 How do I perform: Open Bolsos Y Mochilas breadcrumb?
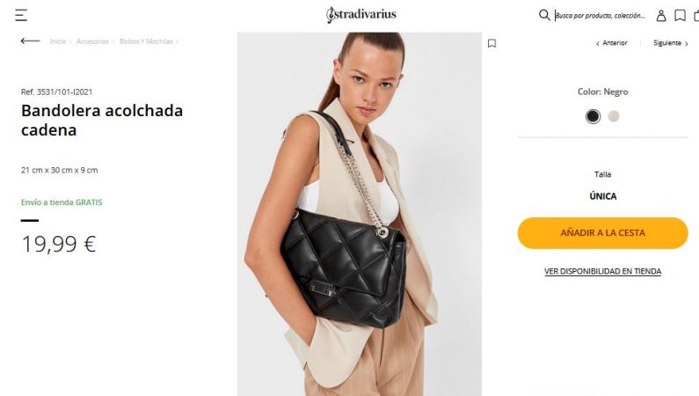(146, 41)
